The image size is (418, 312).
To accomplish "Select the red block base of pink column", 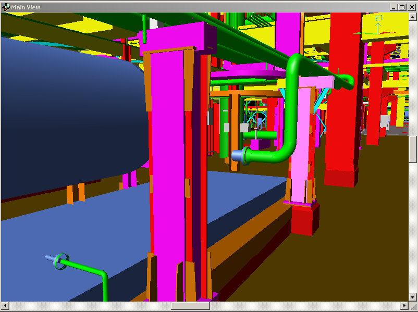I will [305, 219].
